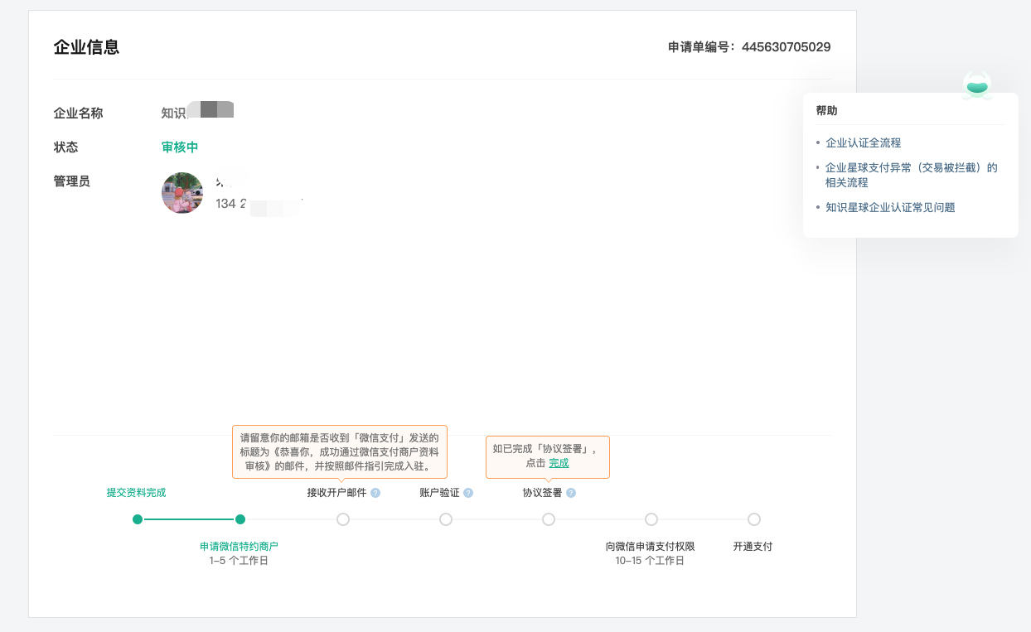Select the 开通支付 step circle

[x=754, y=519]
